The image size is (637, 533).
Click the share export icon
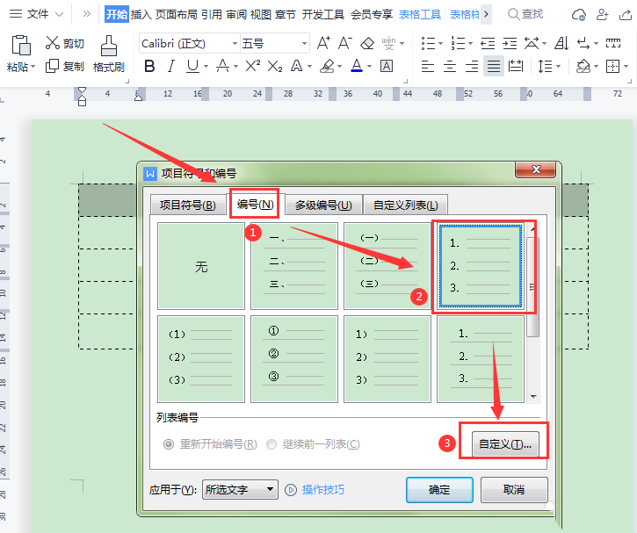coord(626,15)
